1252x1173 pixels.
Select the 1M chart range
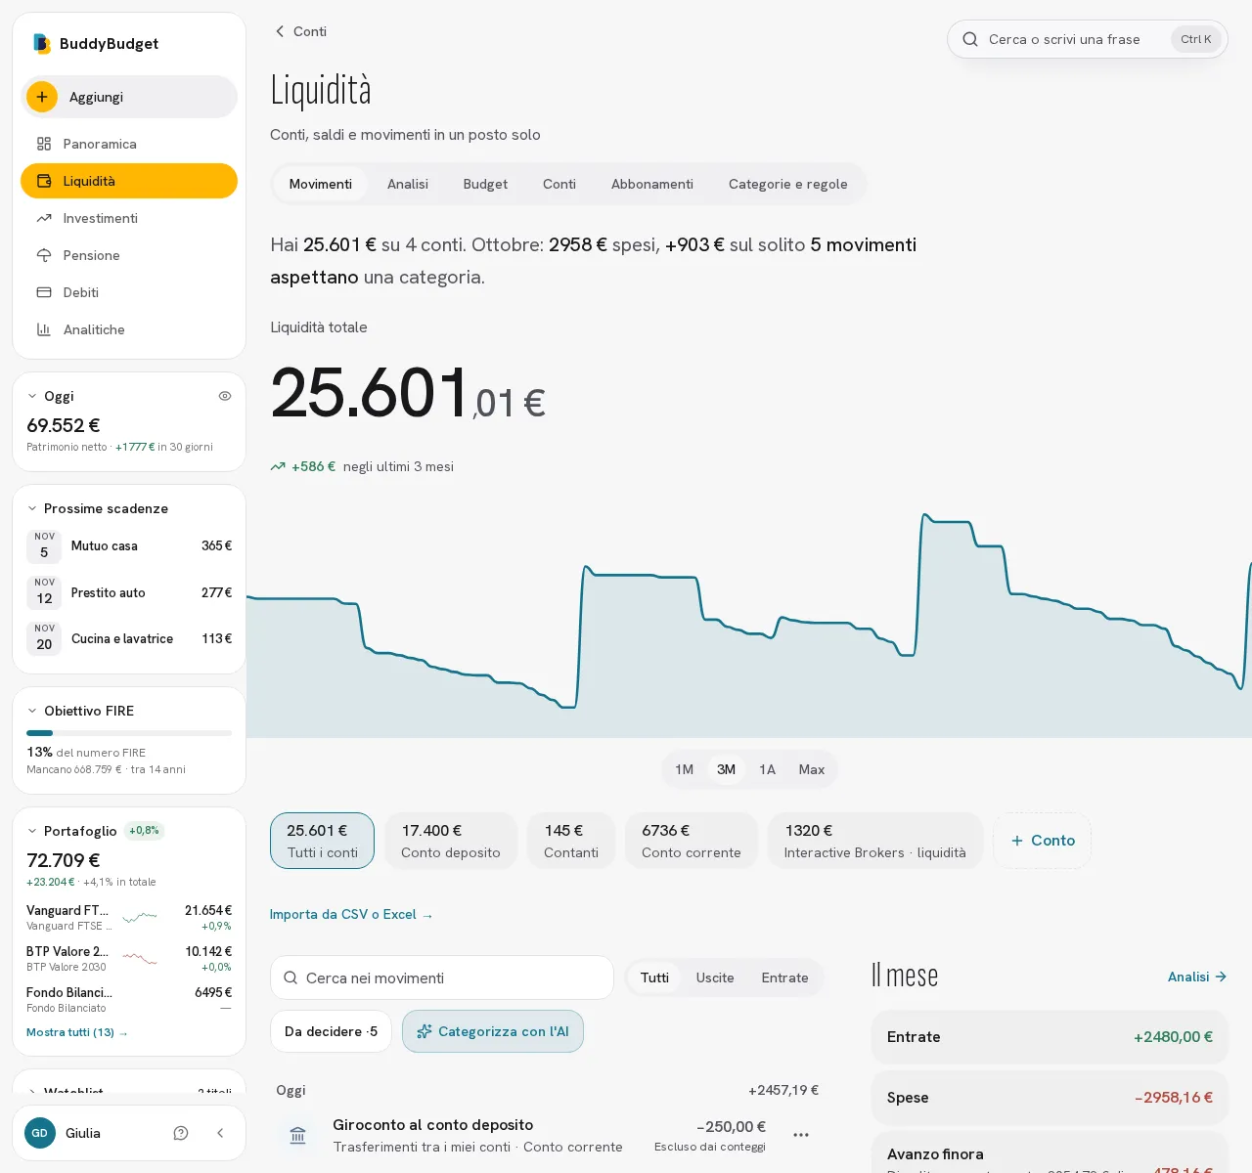685,769
